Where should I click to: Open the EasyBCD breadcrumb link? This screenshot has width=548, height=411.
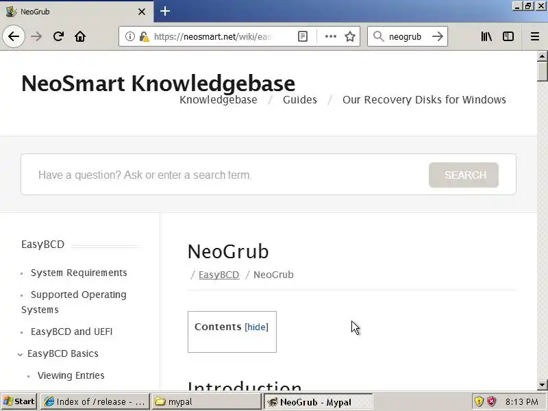219,275
